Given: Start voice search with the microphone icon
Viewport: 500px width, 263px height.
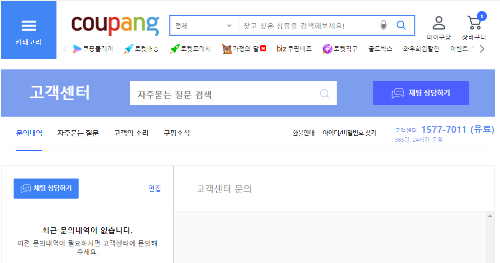Looking at the screenshot, I should point(384,26).
